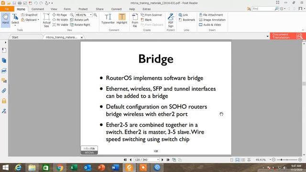Image resolution: width=306 pixels, height=172 pixels.
Task: Click the status bar zoom out minus button
Action: [273, 160]
